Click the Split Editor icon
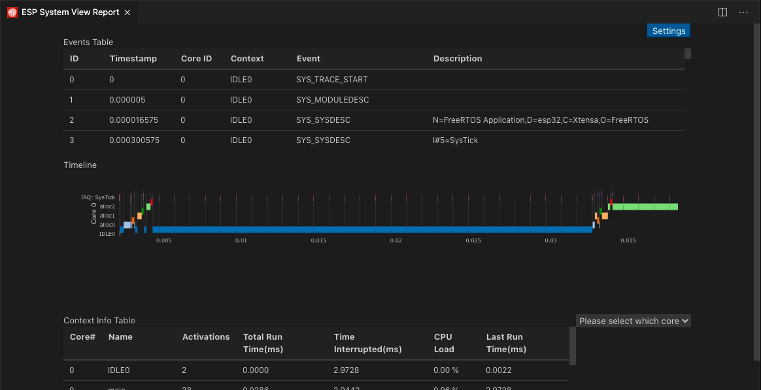This screenshot has width=761, height=390. pyautogui.click(x=722, y=12)
